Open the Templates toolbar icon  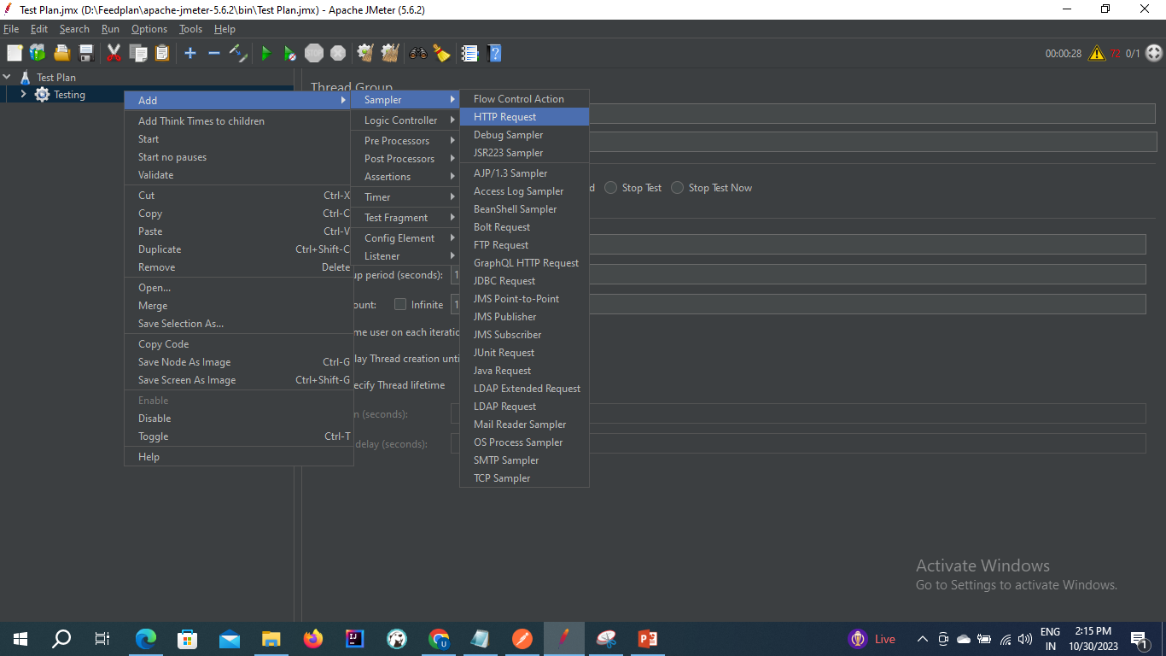(x=38, y=53)
